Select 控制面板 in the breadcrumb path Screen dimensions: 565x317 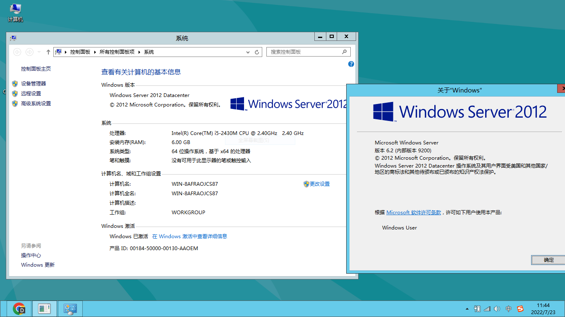coord(80,52)
